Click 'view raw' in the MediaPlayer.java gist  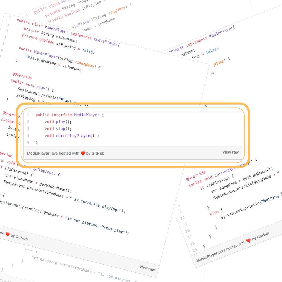coord(231,152)
